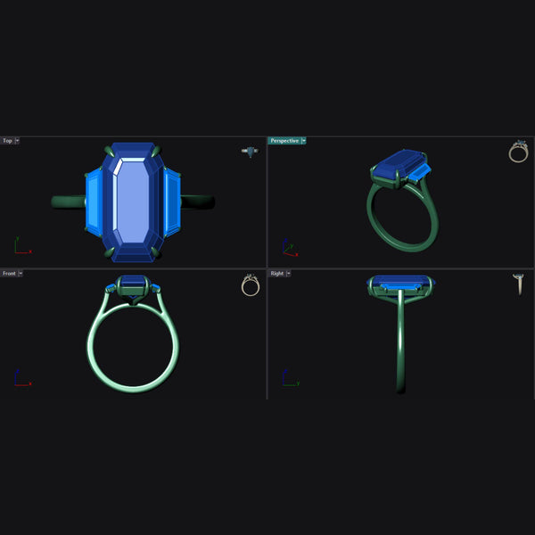
Task: Select the Perspective viewport title label
Action: click(x=284, y=141)
